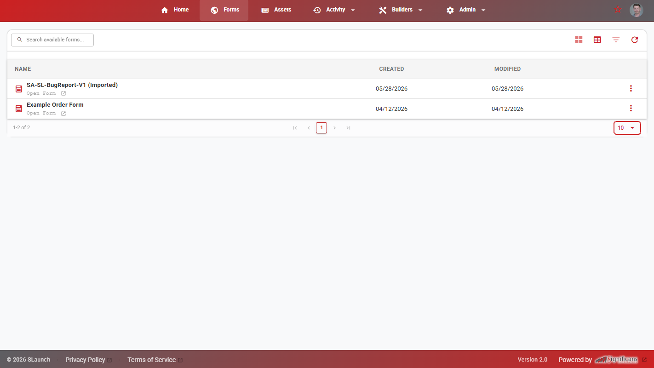
Task: Go to next page of results
Action: [335, 128]
